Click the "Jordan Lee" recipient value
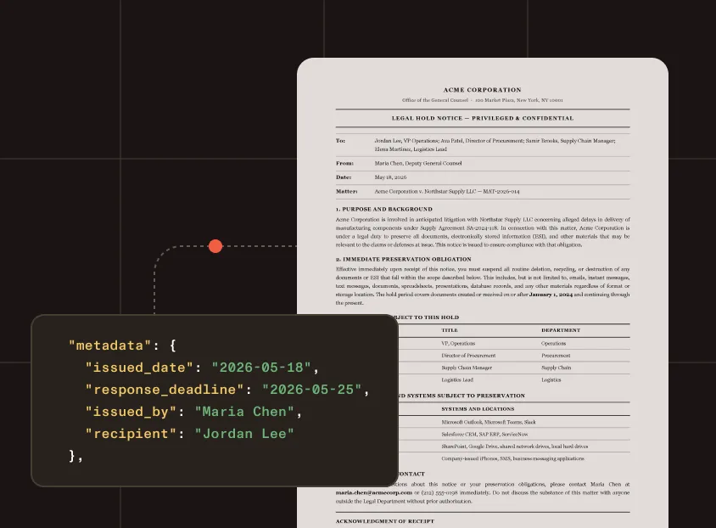The image size is (716, 528). click(x=244, y=434)
